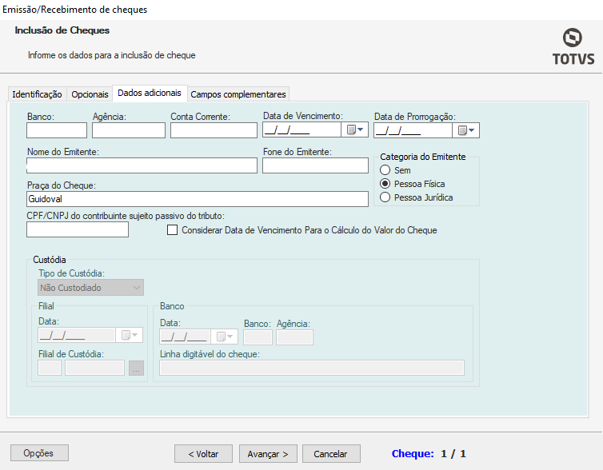Proceed with the Avançar button
The height and width of the screenshot is (470, 603).
(x=268, y=453)
